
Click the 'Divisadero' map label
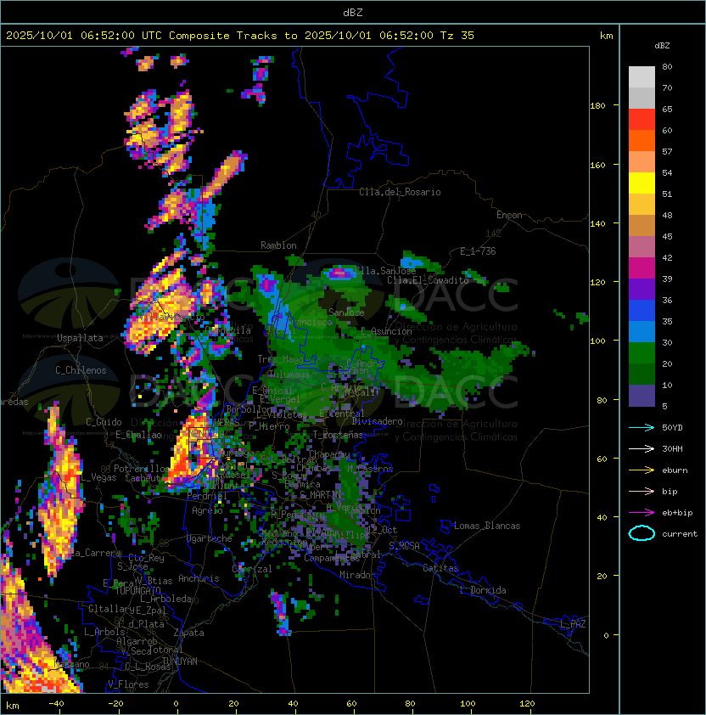click(378, 421)
